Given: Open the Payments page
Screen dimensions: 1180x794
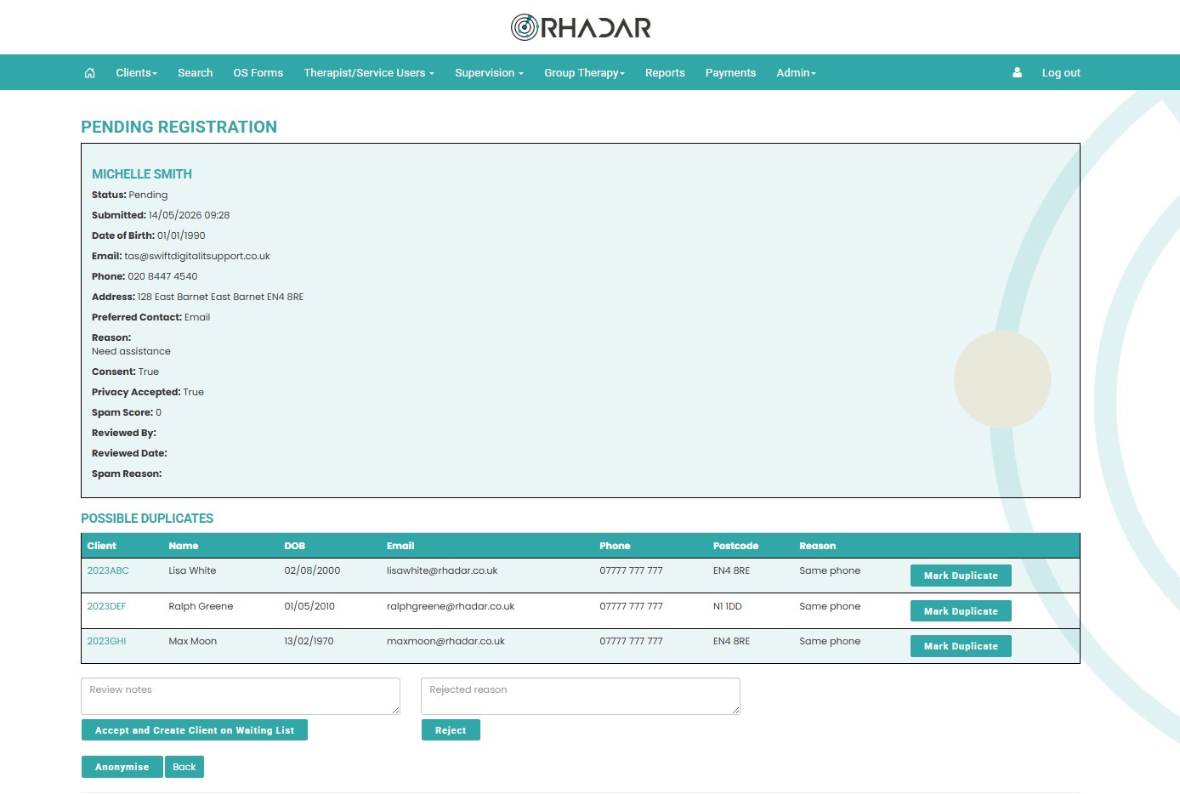Looking at the screenshot, I should (730, 73).
